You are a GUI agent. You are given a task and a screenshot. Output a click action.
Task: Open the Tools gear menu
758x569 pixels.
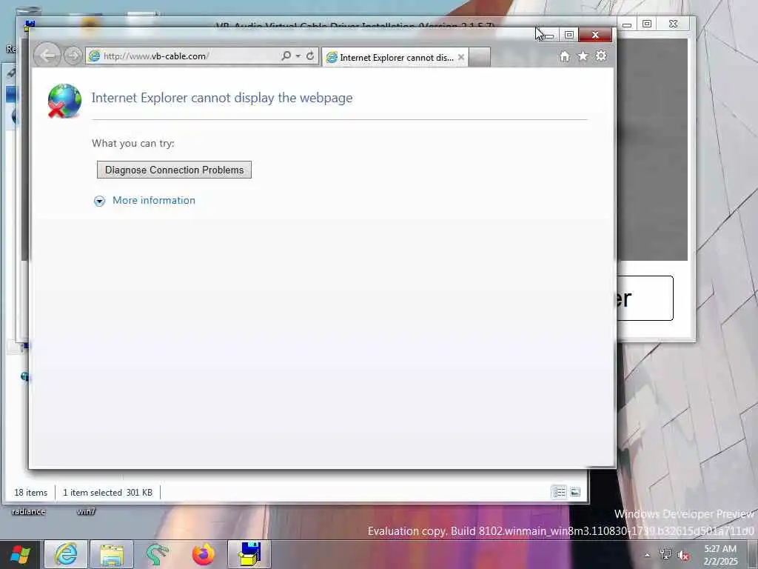coord(601,56)
